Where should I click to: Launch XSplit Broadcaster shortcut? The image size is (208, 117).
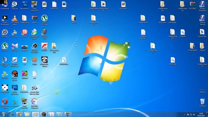[x=5, y=20]
